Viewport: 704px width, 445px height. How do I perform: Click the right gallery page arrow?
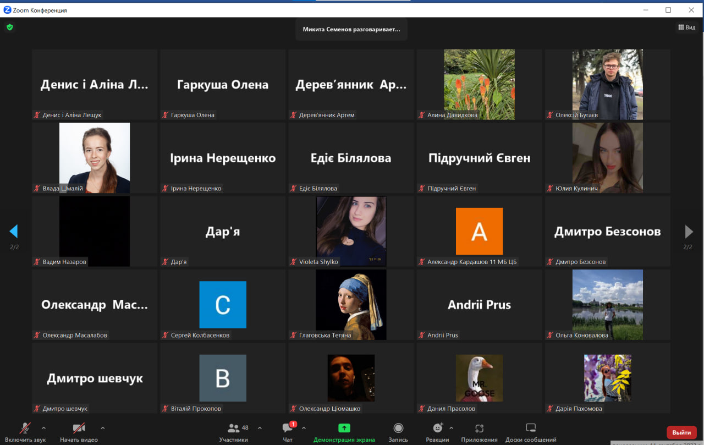tap(688, 231)
